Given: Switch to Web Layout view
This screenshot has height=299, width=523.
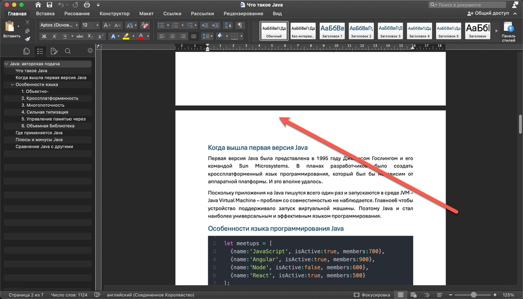Looking at the screenshot, I should click(414, 295).
